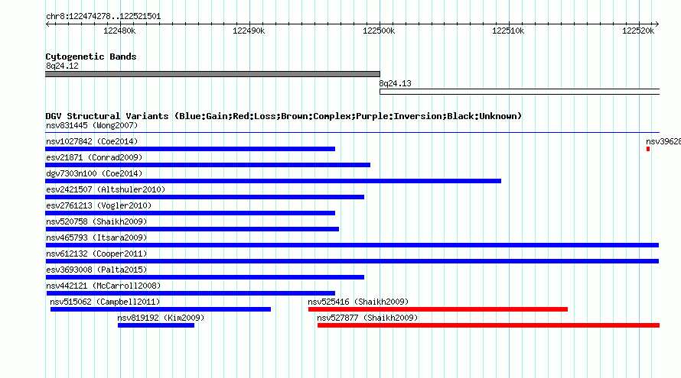Click the esv3693008 (Palta2015) label
This screenshot has height=378, width=681.
[96, 270]
